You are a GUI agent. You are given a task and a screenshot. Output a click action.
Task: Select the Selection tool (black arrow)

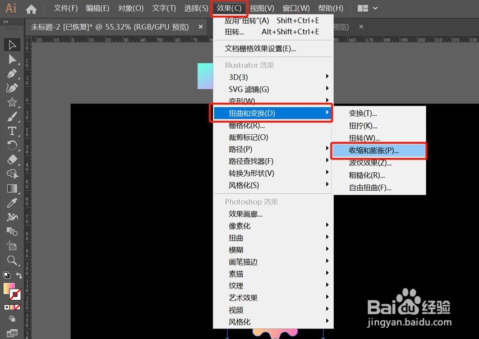(x=12, y=45)
